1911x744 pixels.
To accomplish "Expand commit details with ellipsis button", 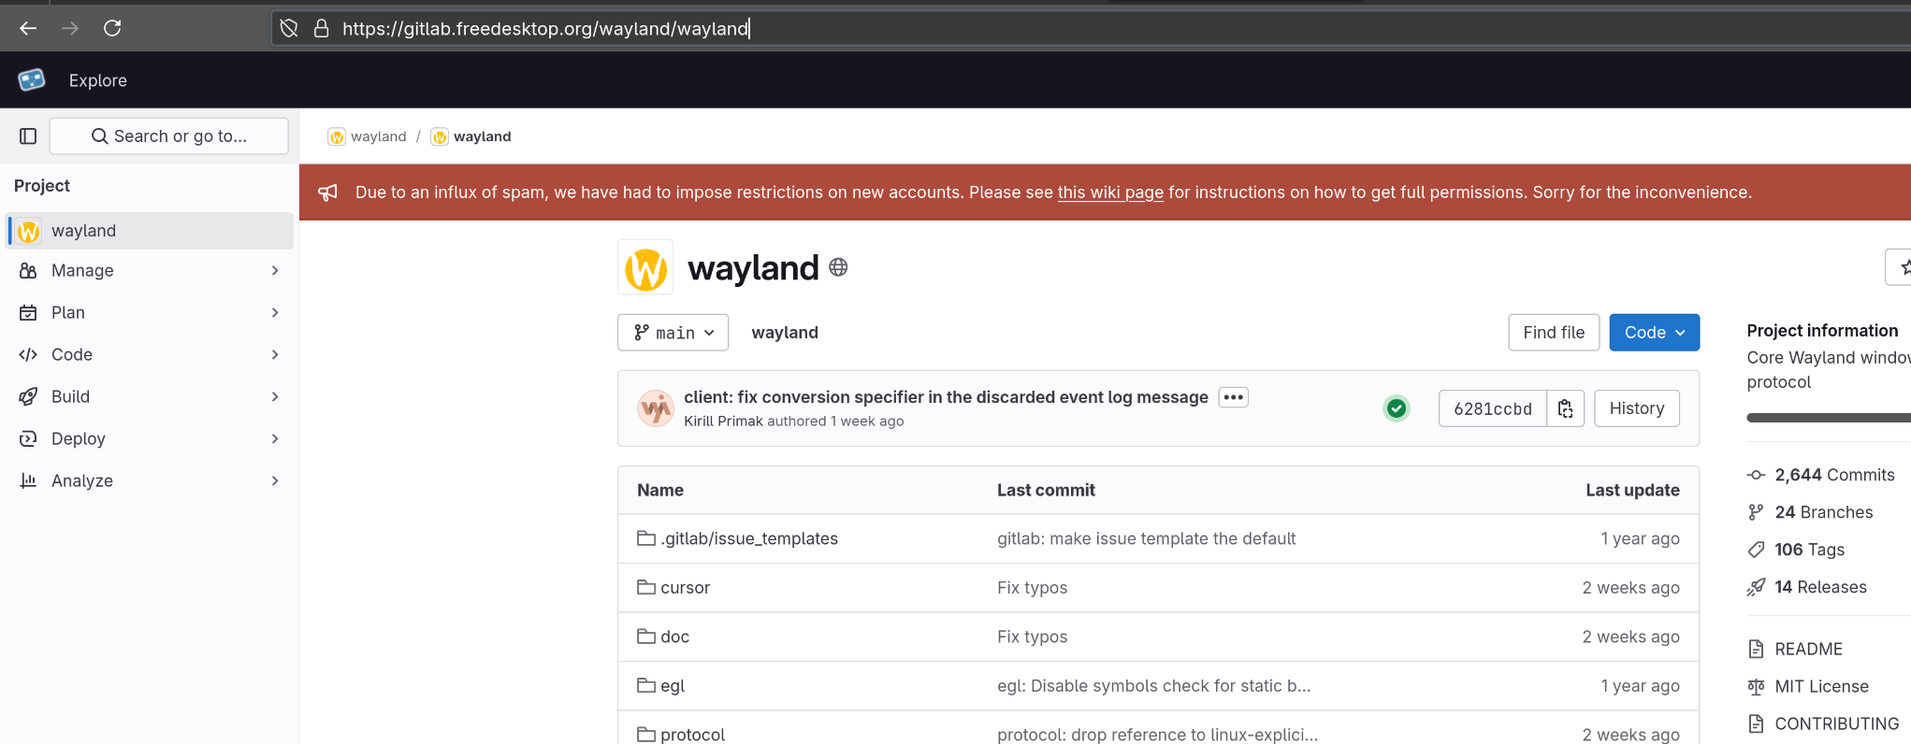I will [1233, 397].
